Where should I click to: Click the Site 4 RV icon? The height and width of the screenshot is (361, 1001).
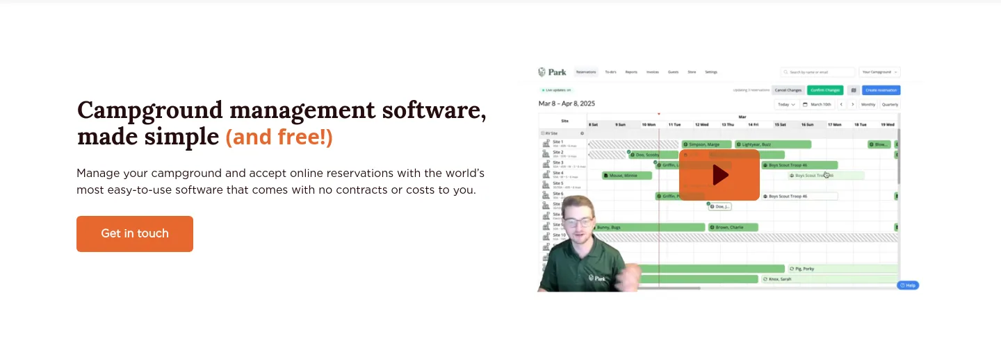546,175
